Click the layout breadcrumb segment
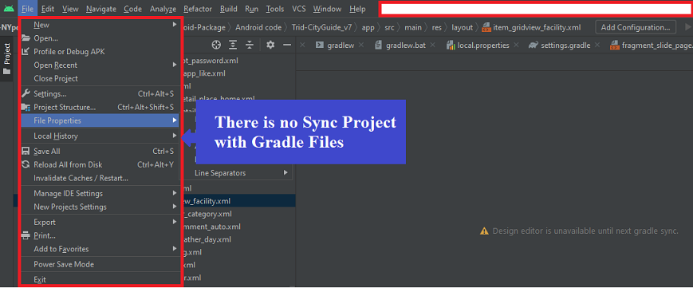The height and width of the screenshot is (288, 693). (463, 27)
